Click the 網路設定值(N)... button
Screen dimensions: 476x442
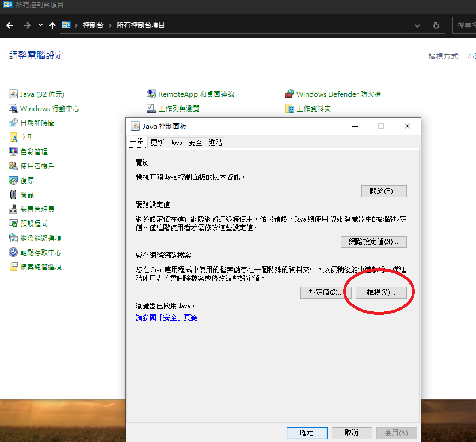(374, 242)
